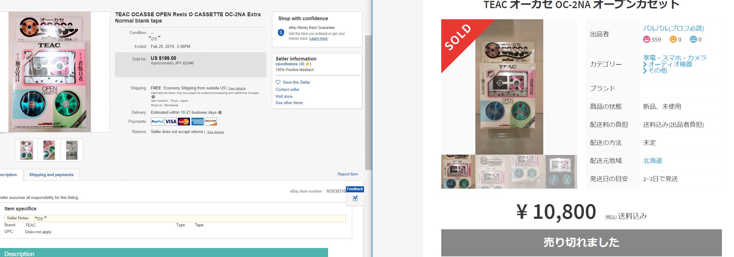The image size is (734, 257).
Task: Select the last thumbnail under the SOLD photo
Action: click(561, 172)
